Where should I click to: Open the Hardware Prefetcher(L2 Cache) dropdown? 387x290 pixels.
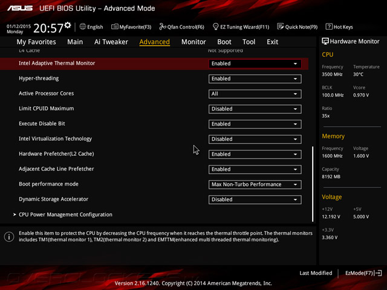pyautogui.click(x=255, y=155)
